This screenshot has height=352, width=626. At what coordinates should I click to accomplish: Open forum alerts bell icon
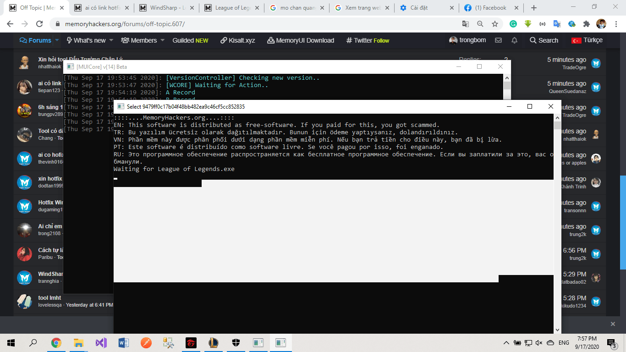(x=515, y=40)
